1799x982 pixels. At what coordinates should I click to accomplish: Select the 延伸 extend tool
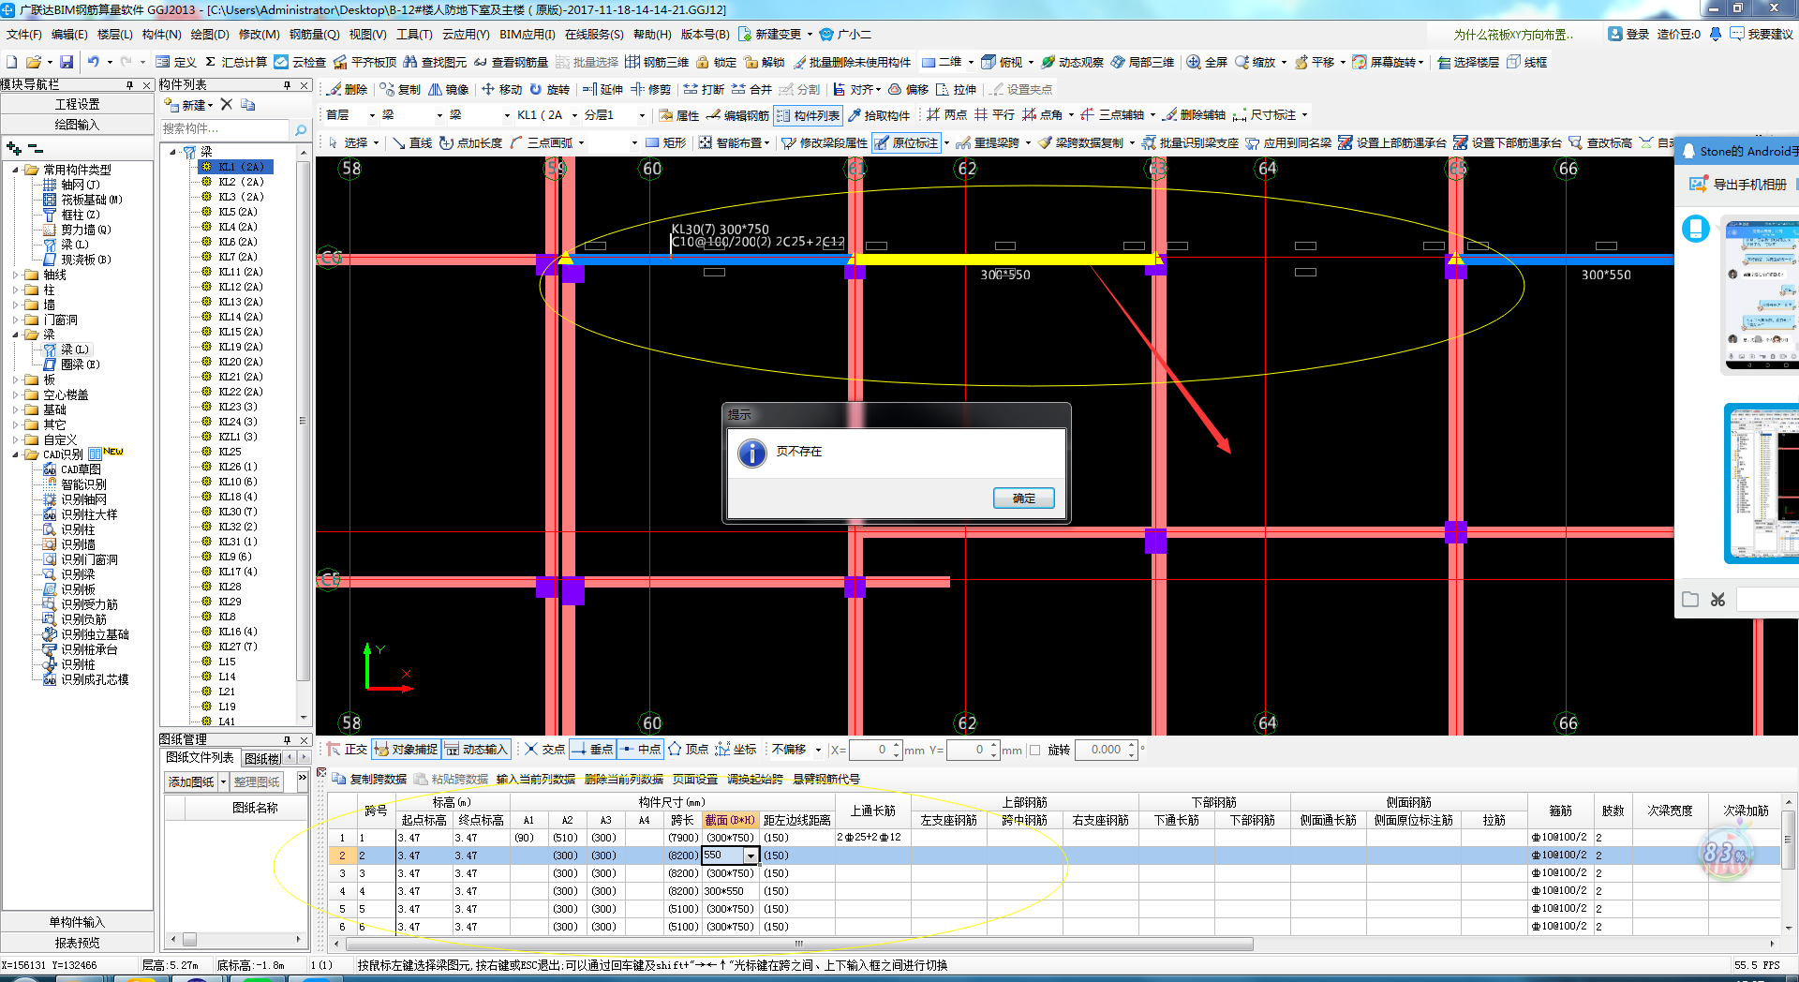coord(602,89)
